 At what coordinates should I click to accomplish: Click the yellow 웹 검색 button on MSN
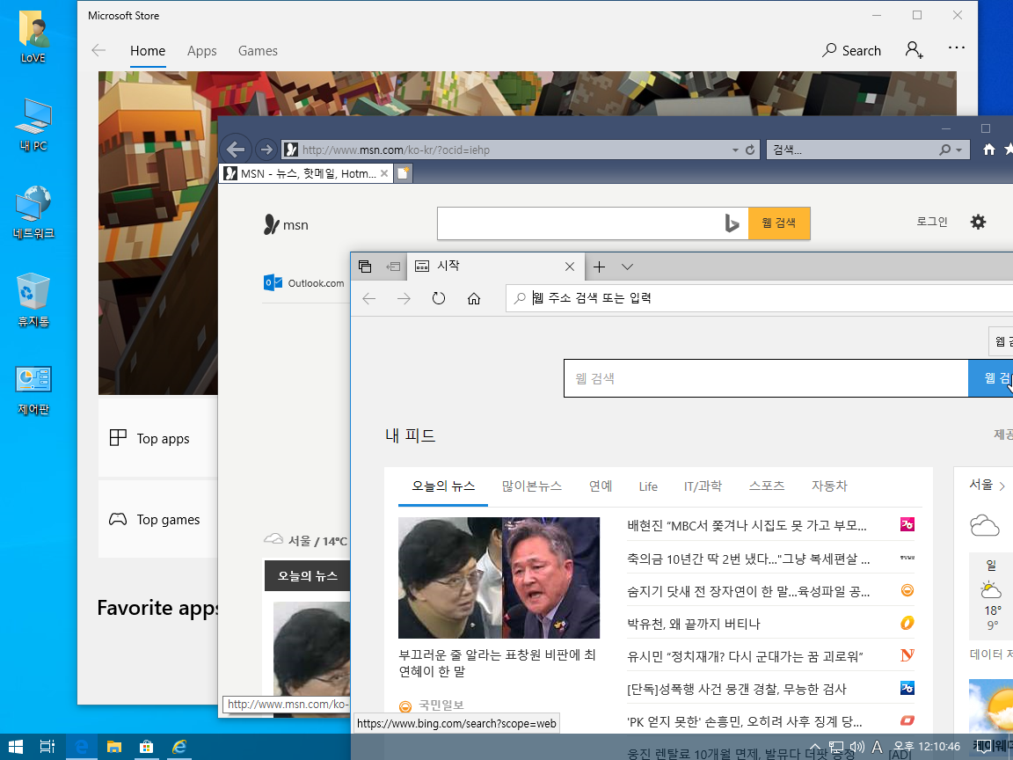coord(779,223)
